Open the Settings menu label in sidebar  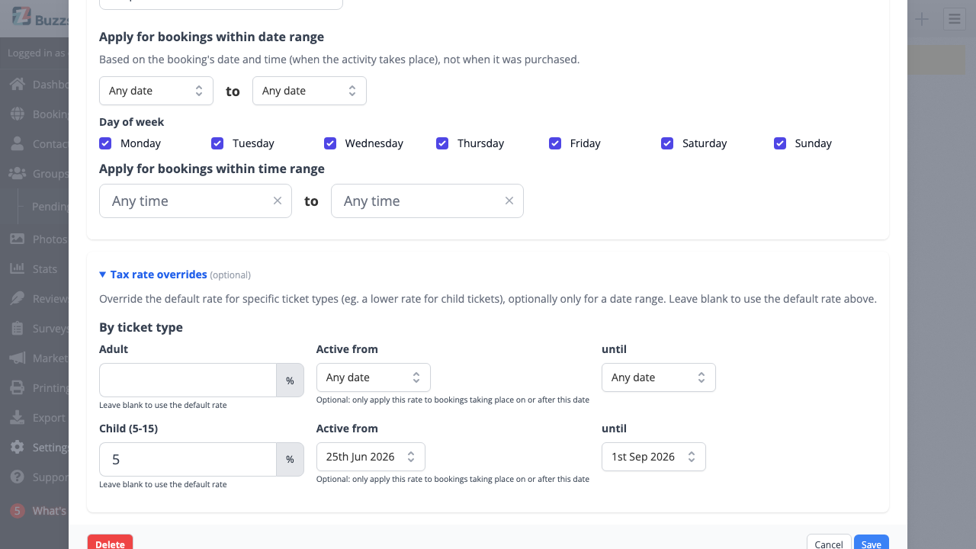[50, 448]
